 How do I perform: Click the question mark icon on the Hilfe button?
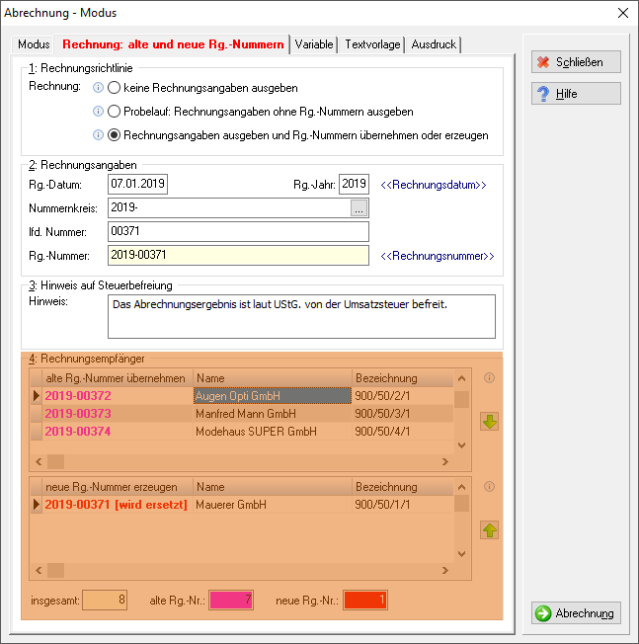click(543, 94)
